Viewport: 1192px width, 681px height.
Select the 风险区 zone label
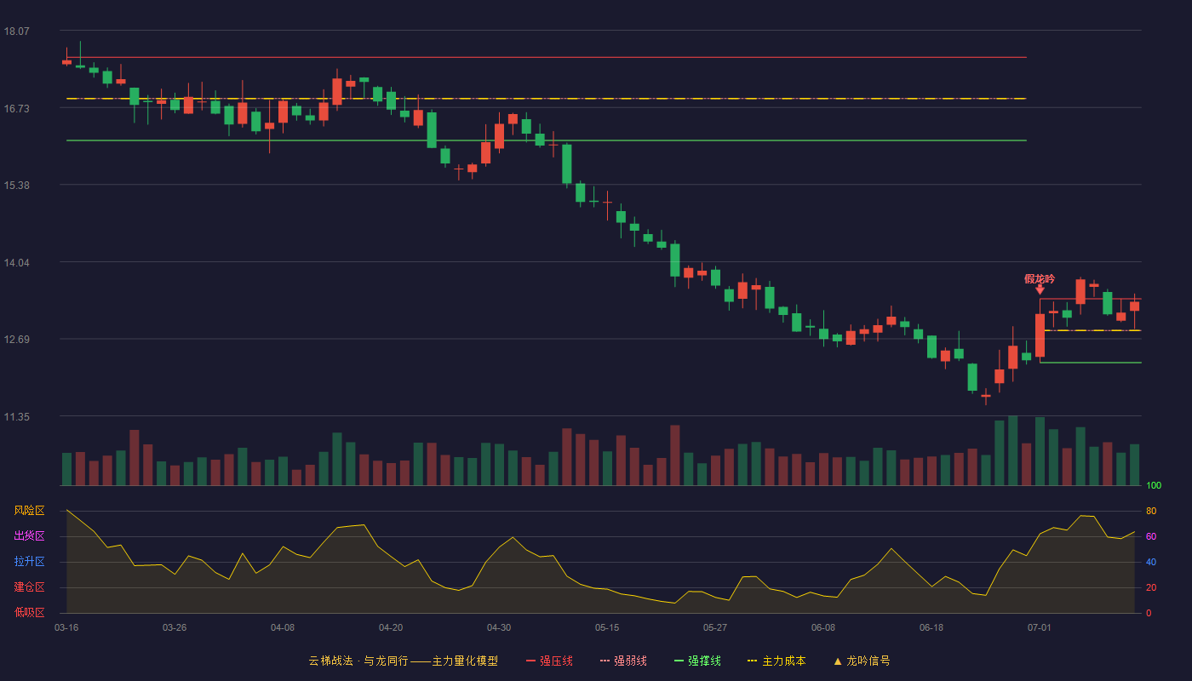30,511
